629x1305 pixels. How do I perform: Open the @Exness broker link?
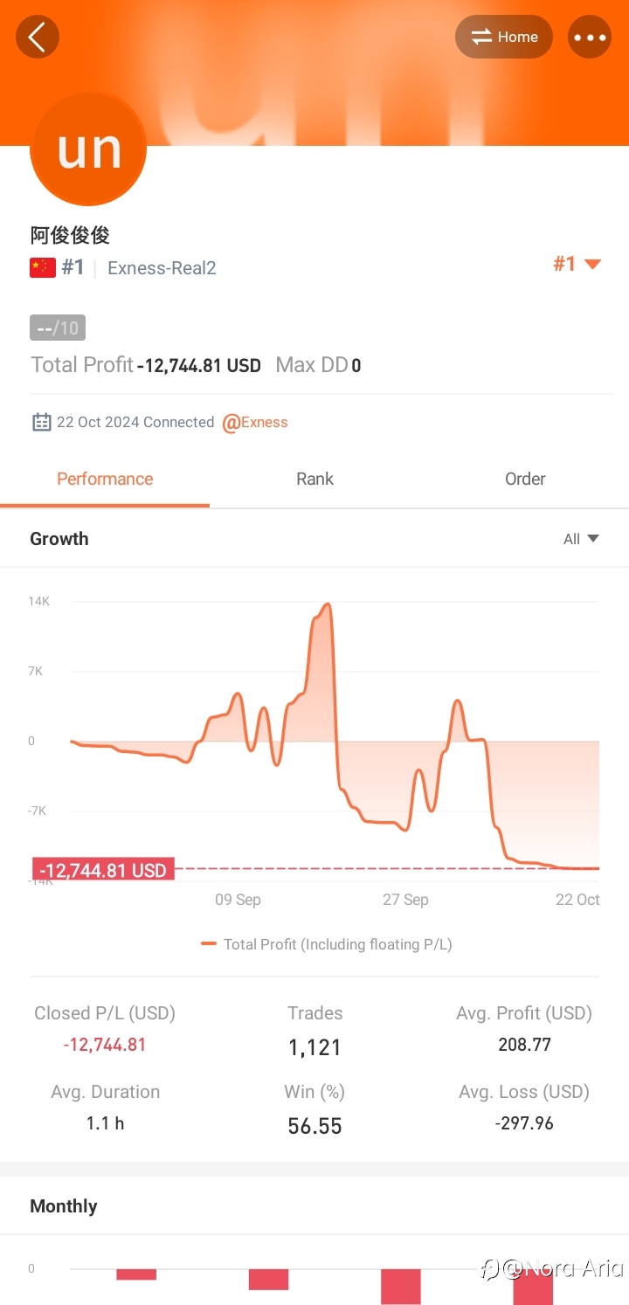255,423
